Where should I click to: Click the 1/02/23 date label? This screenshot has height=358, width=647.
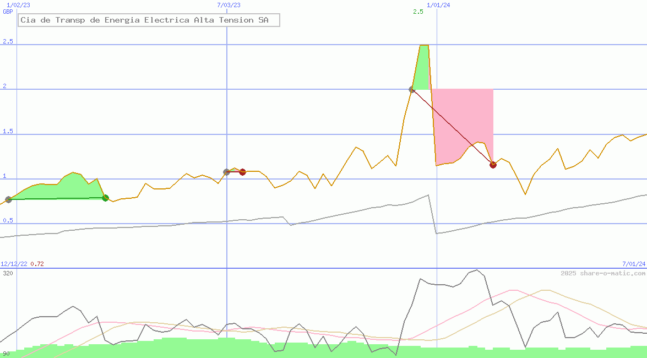[x=18, y=5]
